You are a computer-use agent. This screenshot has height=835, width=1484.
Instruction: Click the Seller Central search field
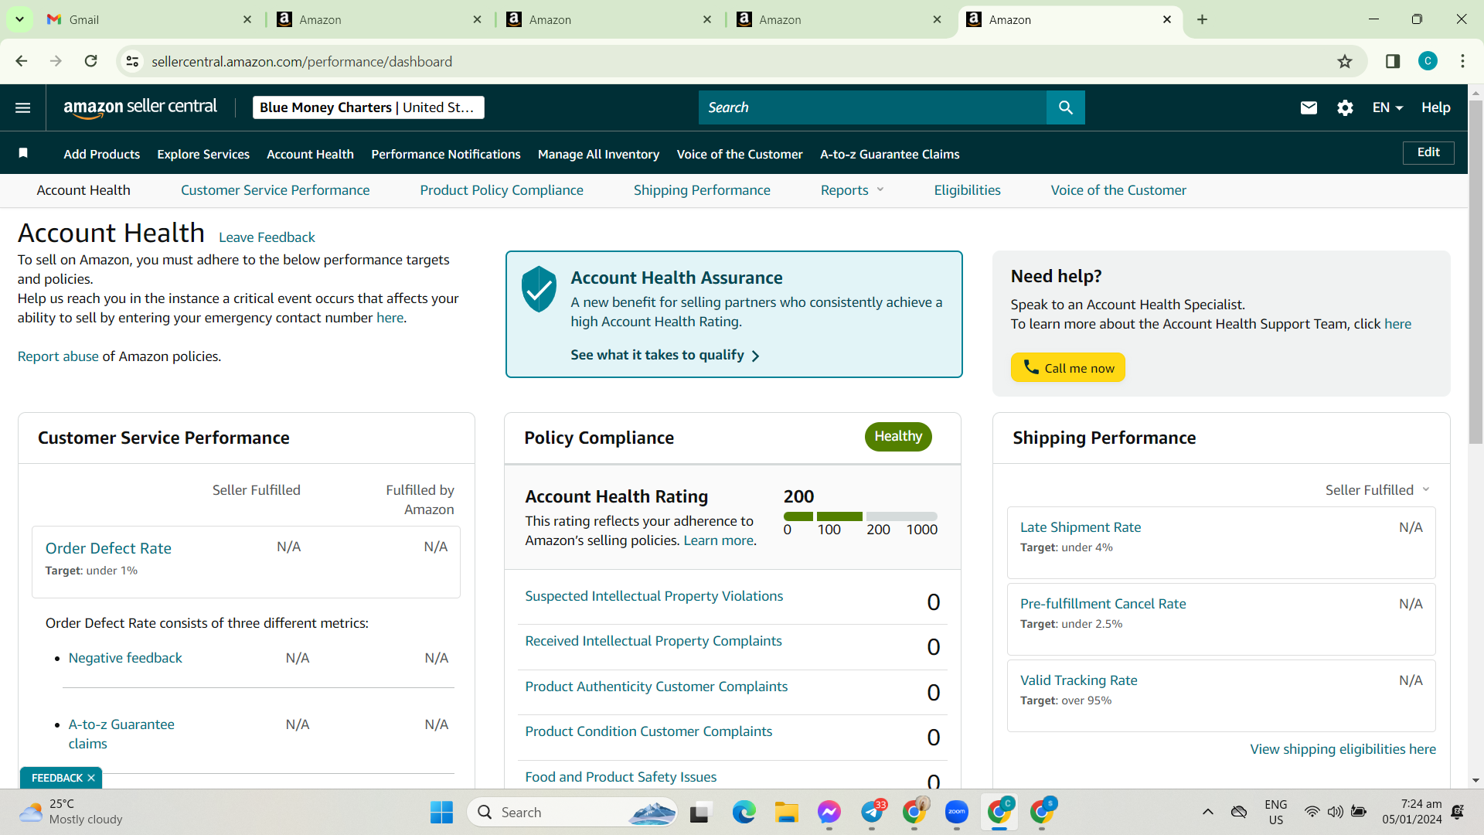[873, 107]
